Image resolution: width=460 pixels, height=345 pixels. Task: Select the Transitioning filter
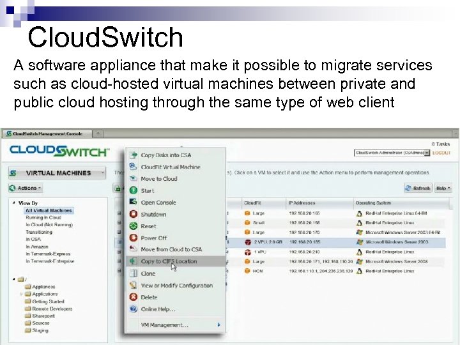click(39, 232)
